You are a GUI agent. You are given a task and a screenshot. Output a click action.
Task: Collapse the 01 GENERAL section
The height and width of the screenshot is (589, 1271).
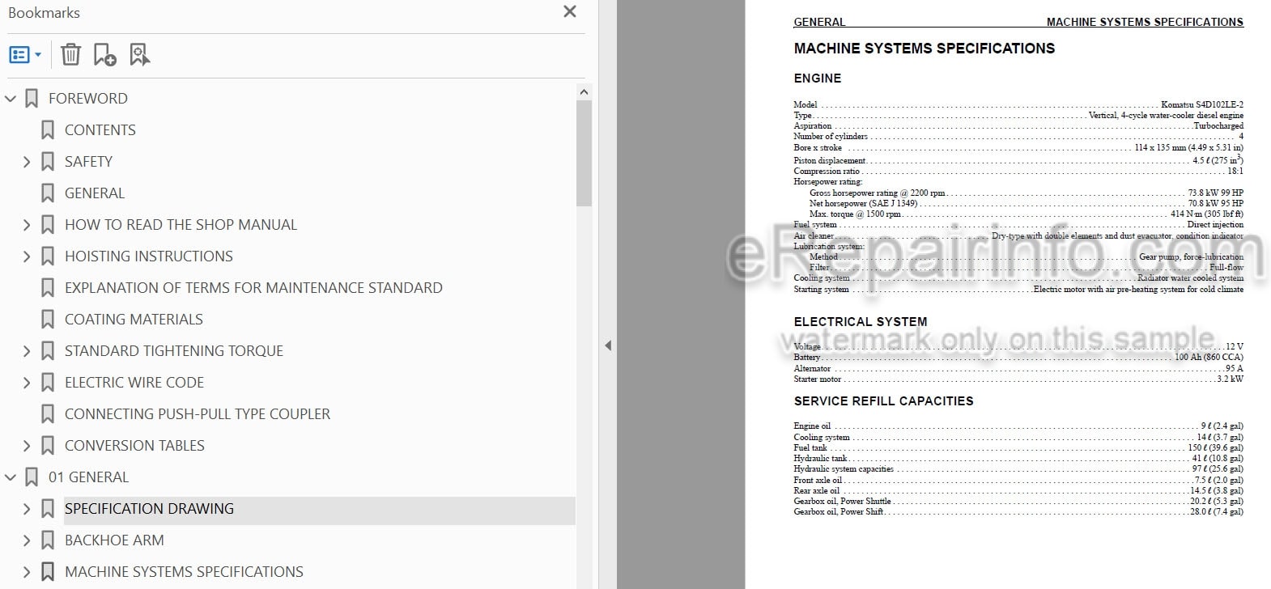pos(11,477)
